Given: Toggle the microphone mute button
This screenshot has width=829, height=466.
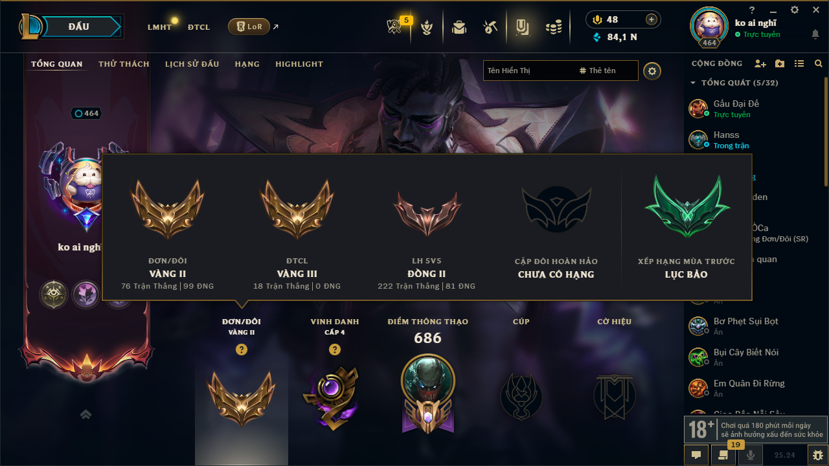Looking at the screenshot, I should pos(751,455).
